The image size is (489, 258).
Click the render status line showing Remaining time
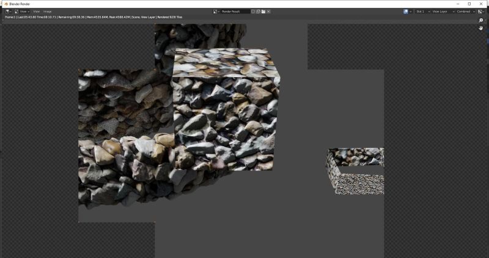(94, 17)
